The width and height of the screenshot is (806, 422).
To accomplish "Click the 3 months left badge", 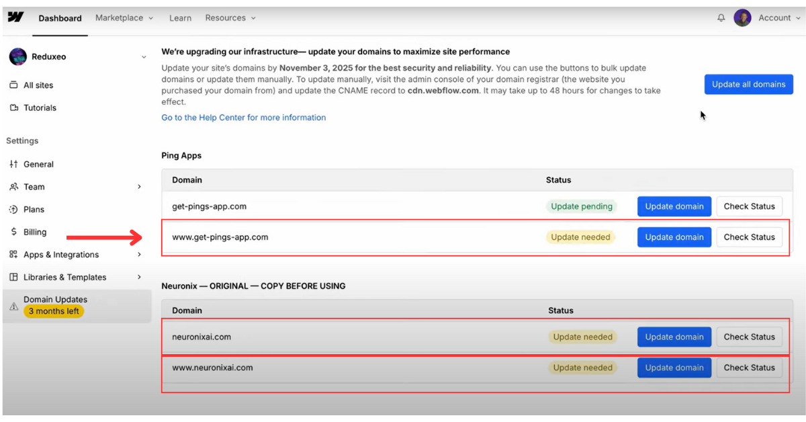I will click(x=54, y=311).
